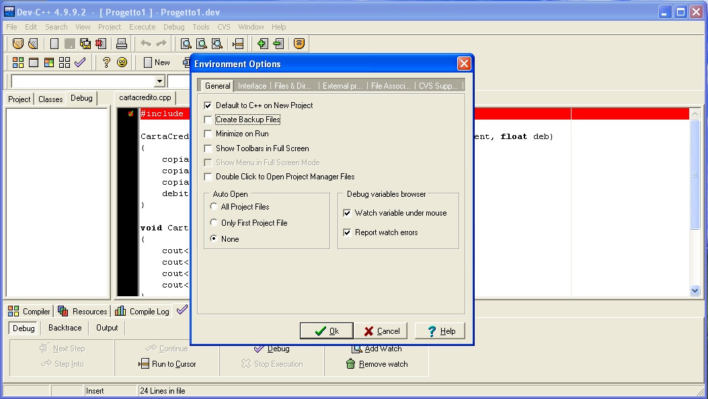Uncheck Watch variable under mouse
The image size is (708, 399).
pyautogui.click(x=348, y=213)
